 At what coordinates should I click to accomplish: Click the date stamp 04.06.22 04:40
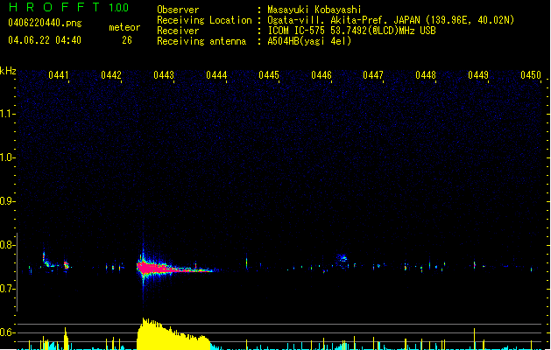[x=45, y=40]
